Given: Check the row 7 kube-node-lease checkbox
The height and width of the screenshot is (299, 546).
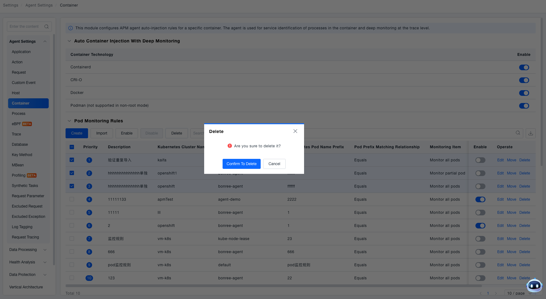Looking at the screenshot, I should 72,238.
